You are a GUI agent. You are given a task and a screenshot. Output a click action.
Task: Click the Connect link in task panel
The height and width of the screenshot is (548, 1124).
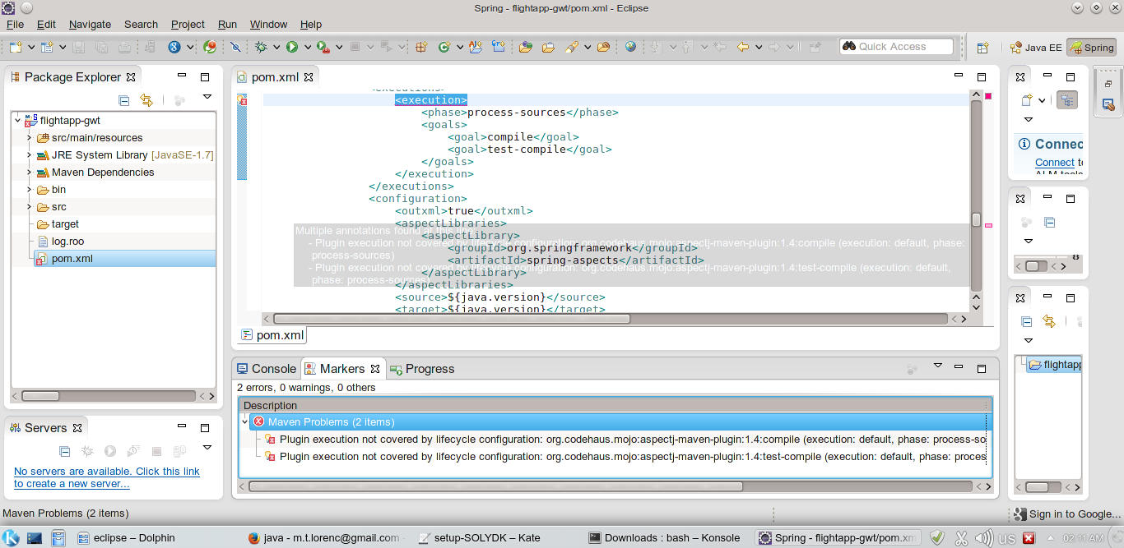point(1055,163)
